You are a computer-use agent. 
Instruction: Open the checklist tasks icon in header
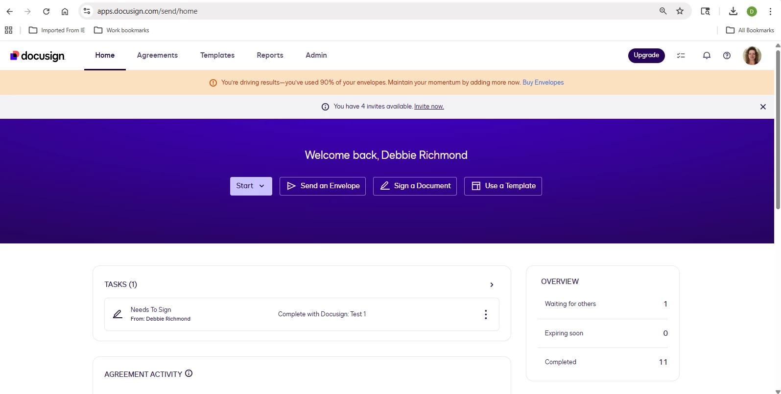click(681, 56)
